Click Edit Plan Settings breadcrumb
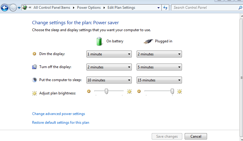This screenshot has height=141, width=243. (121, 8)
